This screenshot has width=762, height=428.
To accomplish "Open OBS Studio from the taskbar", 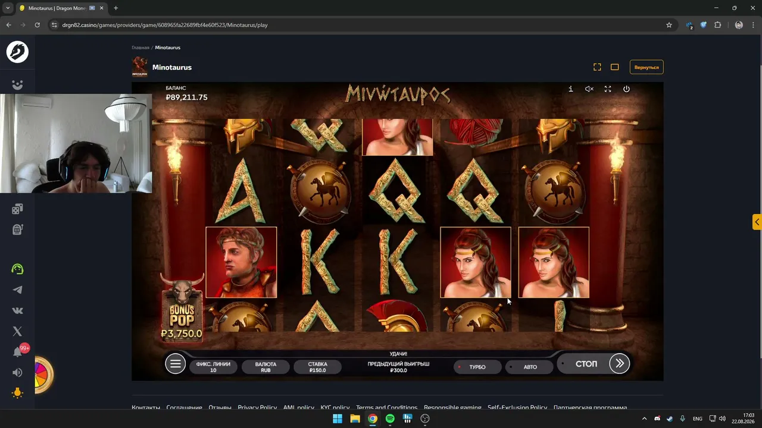I will click(425, 418).
